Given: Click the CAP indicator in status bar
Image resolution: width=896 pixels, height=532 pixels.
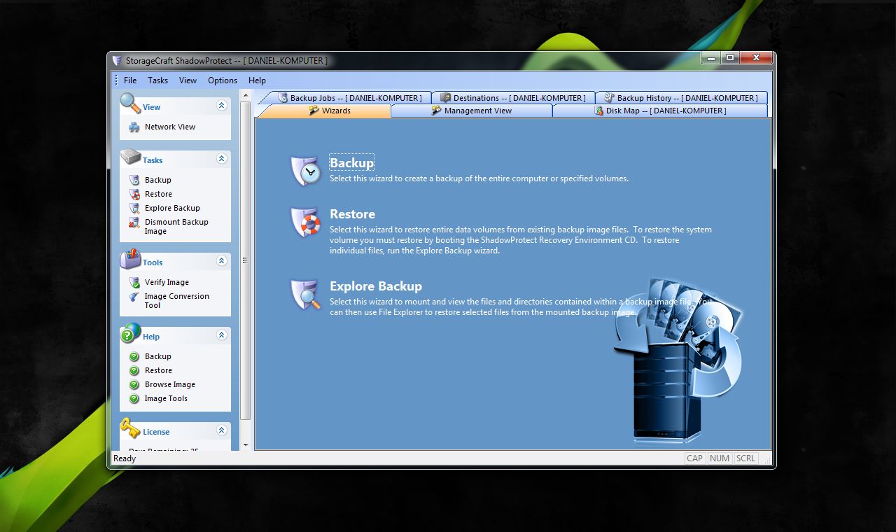Looking at the screenshot, I should pyautogui.click(x=694, y=458).
